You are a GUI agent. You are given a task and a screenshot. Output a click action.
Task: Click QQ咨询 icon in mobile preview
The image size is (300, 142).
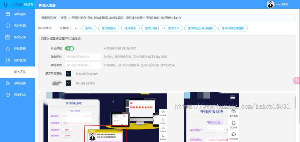click(233, 123)
